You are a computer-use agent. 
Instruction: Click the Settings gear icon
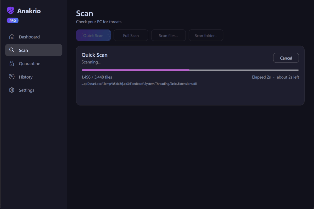tap(12, 90)
